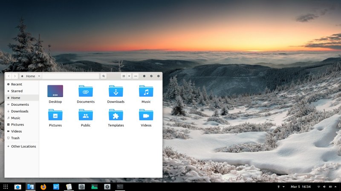Open the Downloads folder in main view
Screen dimensions: 341x191
pos(116,92)
